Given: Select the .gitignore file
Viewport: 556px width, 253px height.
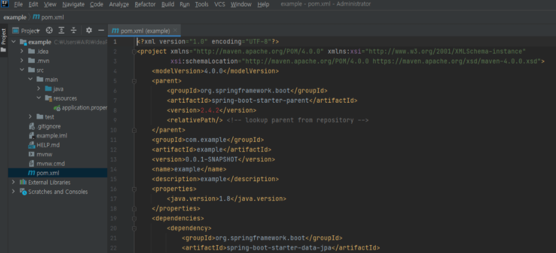Looking at the screenshot, I should tap(44, 126).
